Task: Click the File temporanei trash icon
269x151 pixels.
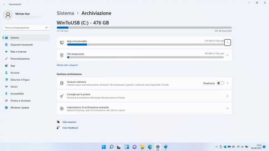Action: (x=62, y=55)
